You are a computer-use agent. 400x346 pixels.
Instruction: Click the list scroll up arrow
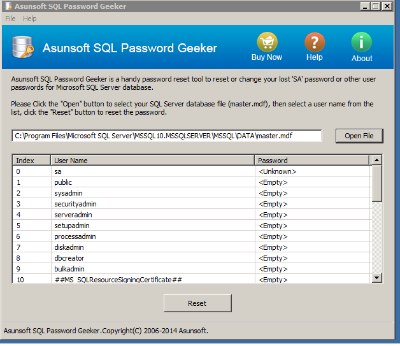click(376, 160)
